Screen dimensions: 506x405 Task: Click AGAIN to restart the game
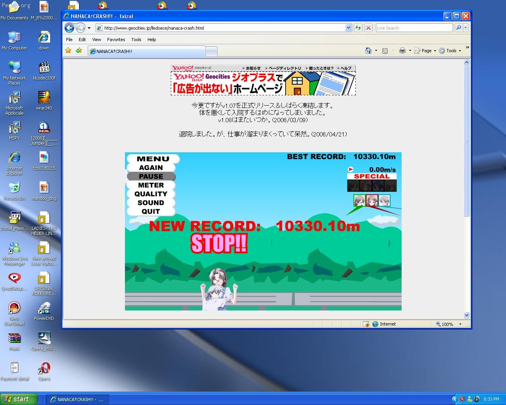151,168
